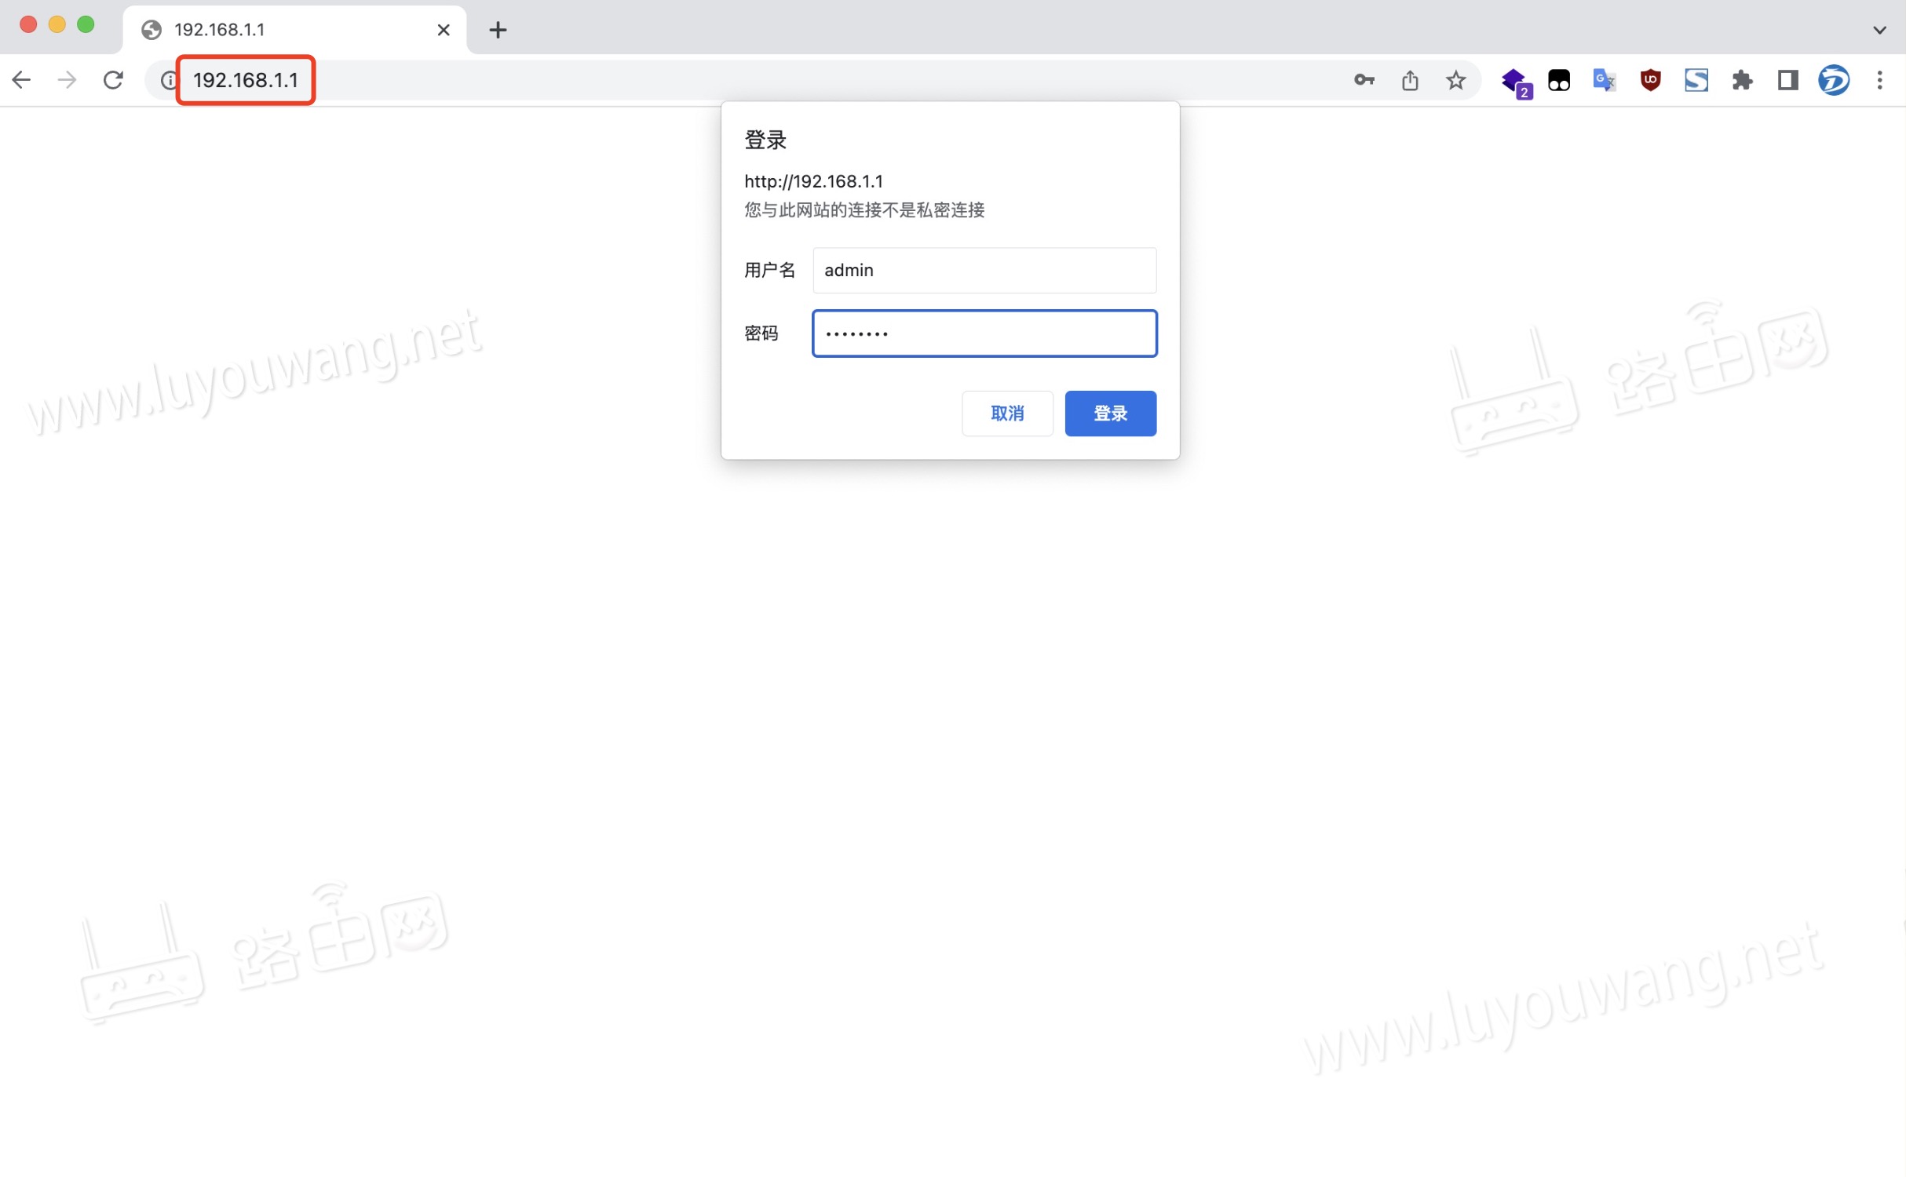The width and height of the screenshot is (1906, 1177).
Task: Expand the tab search chevron
Action: coord(1880,29)
